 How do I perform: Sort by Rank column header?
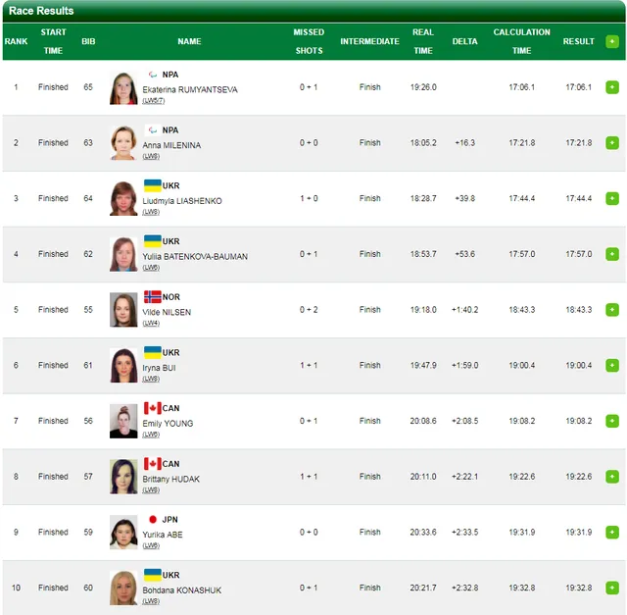[x=16, y=41]
